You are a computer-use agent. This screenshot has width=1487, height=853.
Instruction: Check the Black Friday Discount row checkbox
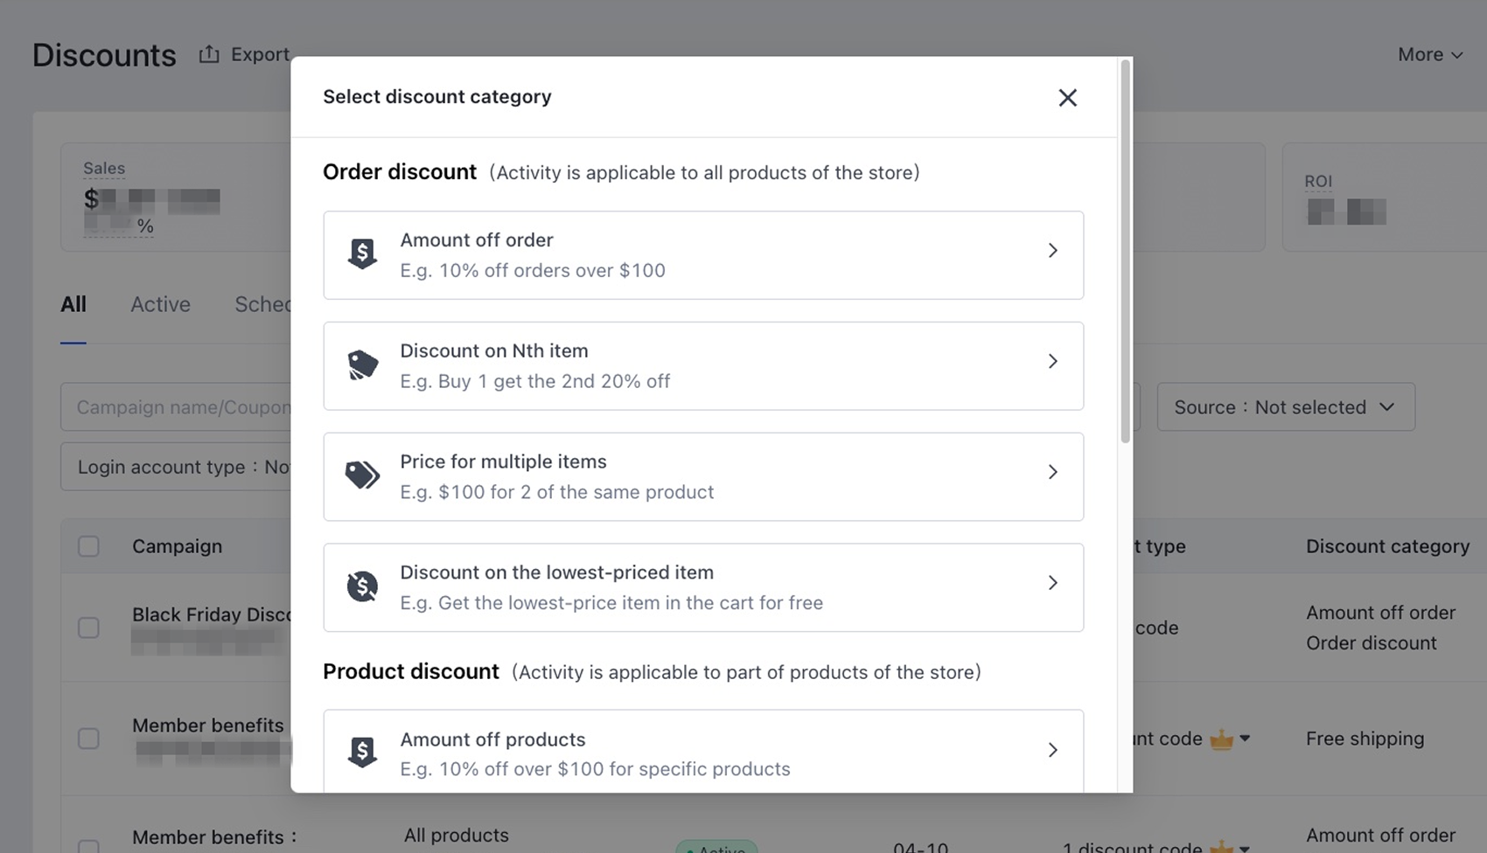[88, 628]
